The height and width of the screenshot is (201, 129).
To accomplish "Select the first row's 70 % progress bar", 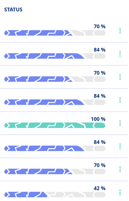I will (x=55, y=33).
